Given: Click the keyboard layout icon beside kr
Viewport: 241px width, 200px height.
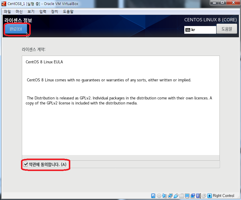Looking at the screenshot, I should tap(188, 30).
